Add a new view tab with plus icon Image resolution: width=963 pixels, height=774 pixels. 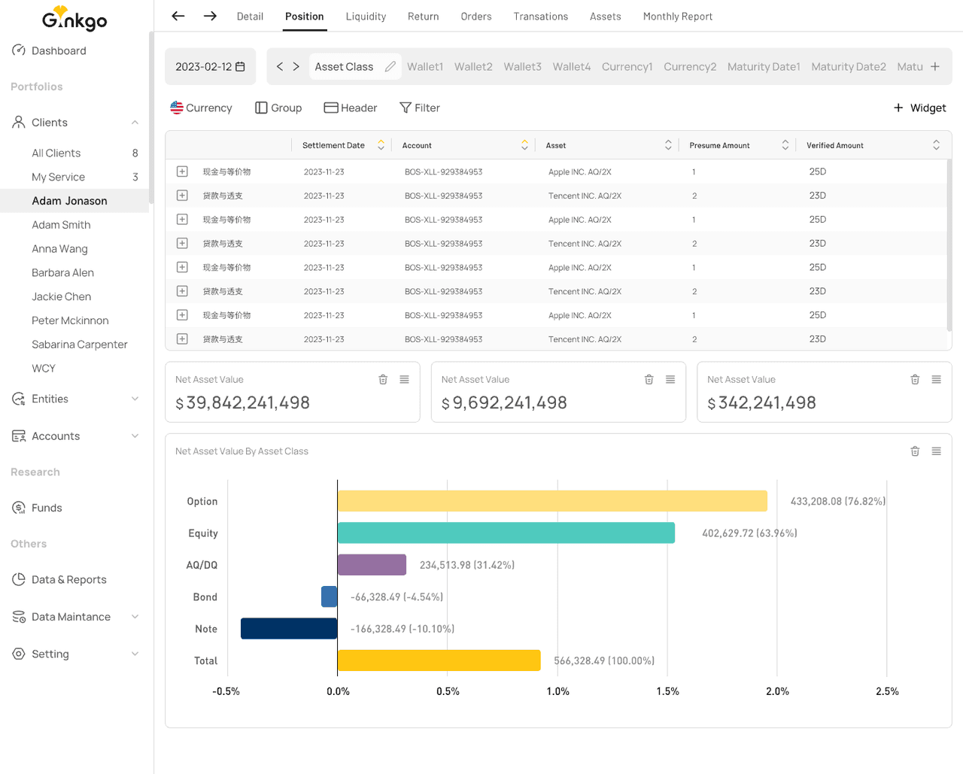(x=935, y=66)
